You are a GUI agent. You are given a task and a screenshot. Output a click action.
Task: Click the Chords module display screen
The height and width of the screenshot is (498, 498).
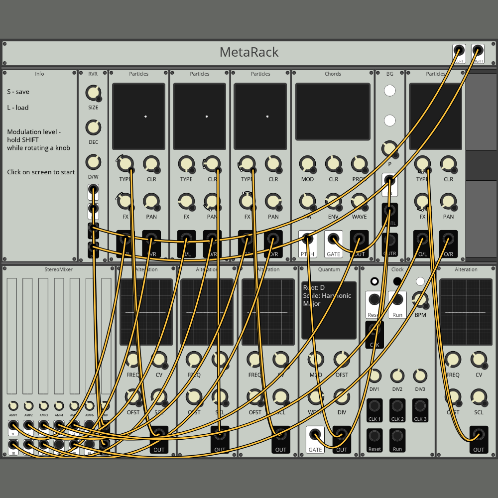tap(333, 105)
